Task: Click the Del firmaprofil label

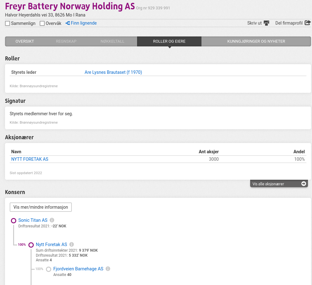Action: 289,23
